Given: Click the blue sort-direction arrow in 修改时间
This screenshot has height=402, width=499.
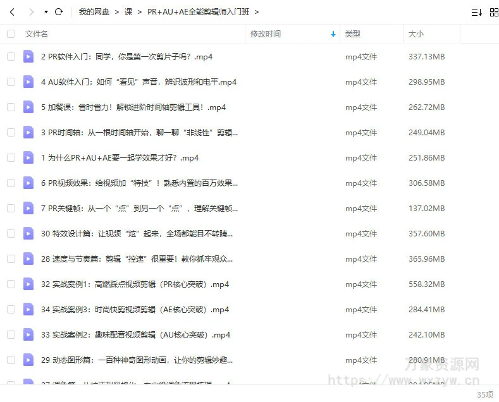Looking at the screenshot, I should (x=333, y=34).
